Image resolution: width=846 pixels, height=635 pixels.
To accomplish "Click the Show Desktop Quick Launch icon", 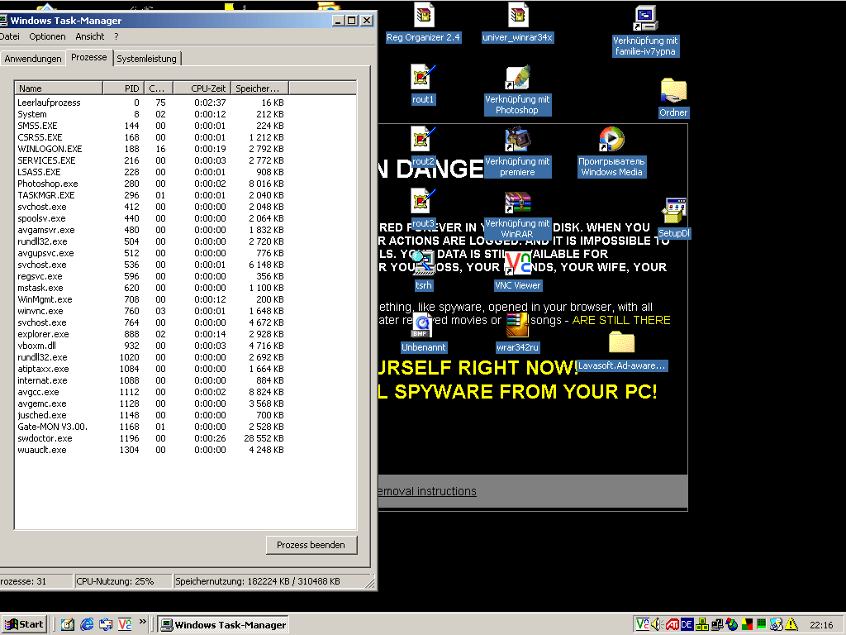I will tap(68, 624).
